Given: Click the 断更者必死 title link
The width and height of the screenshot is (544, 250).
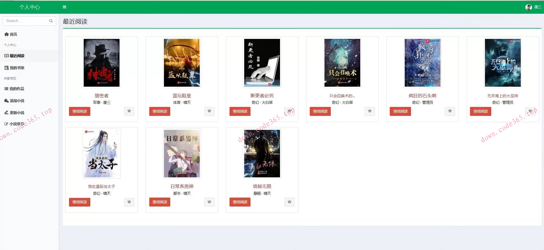Looking at the screenshot, I should point(262,96).
